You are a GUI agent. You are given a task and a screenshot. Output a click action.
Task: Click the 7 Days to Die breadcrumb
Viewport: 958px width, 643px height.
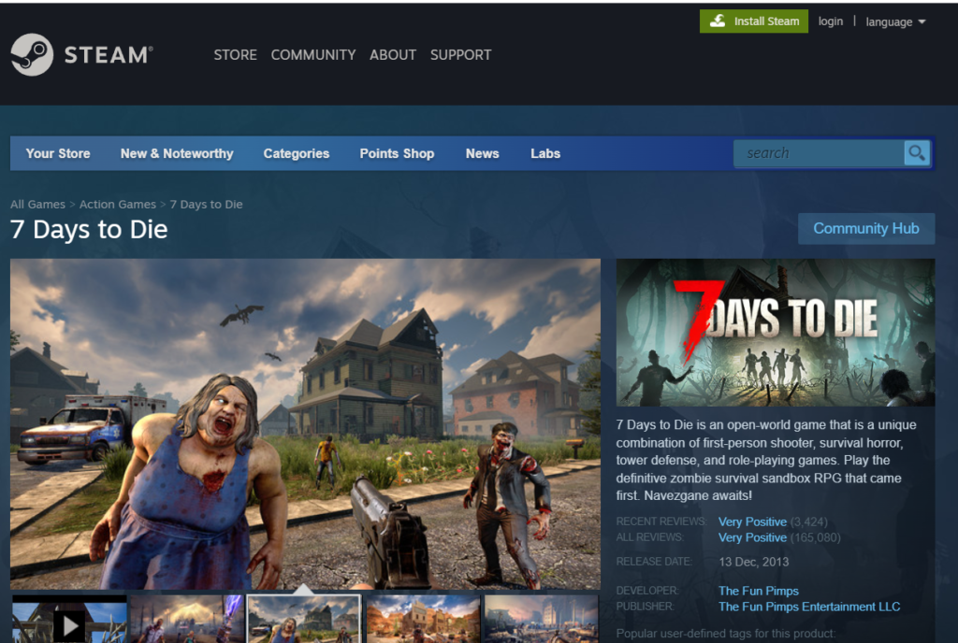coord(206,205)
